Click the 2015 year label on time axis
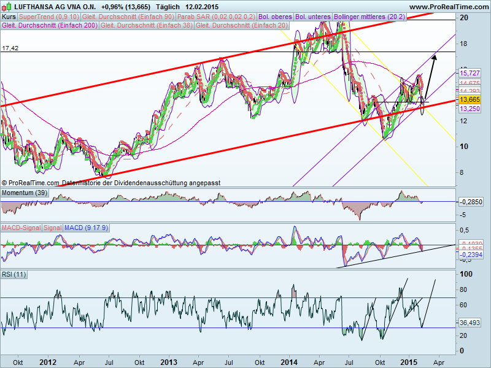Image resolution: width=491 pixels, height=368 pixels. 409,362
